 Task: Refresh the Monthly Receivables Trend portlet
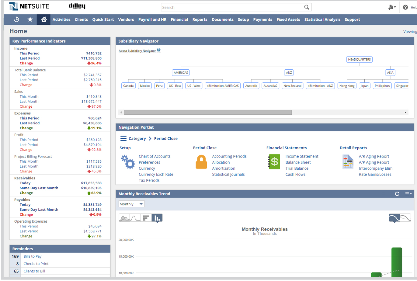397,194
